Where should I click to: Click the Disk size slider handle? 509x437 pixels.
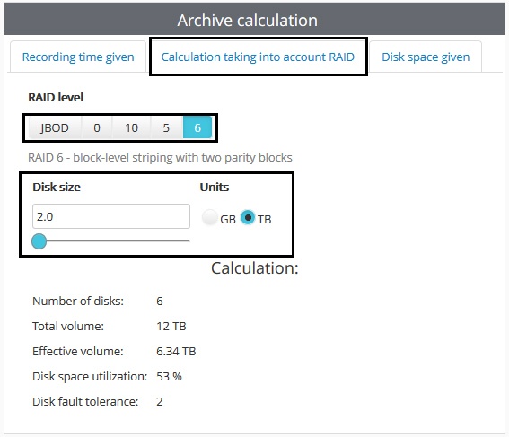click(39, 241)
